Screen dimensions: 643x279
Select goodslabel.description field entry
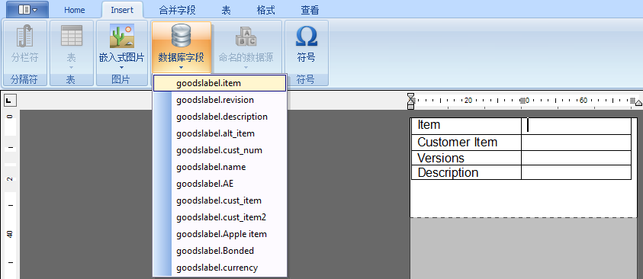220,117
